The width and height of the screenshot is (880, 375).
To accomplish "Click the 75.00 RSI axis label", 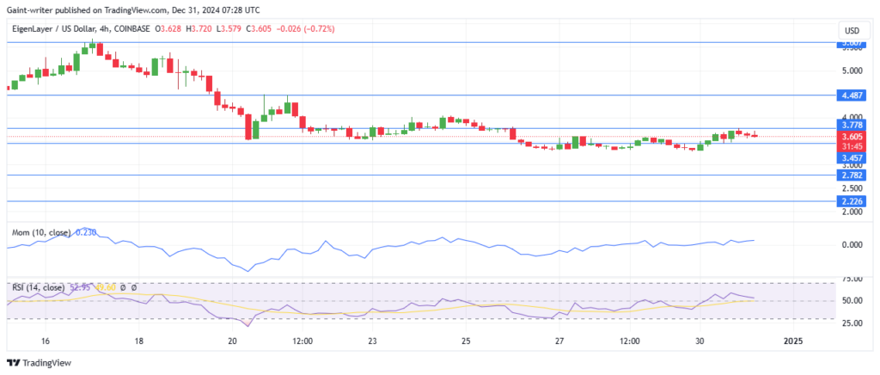I will (851, 279).
